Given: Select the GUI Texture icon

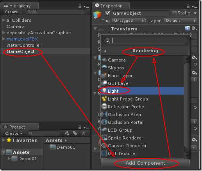Looking at the screenshot, I should (x=104, y=153).
